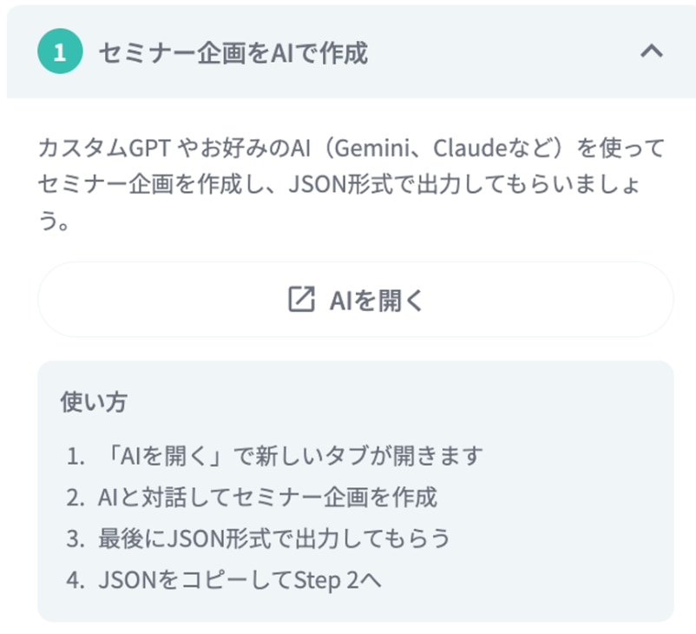Click the list number 3. in 使い方
Screen dimensions: 696x634
76,538
